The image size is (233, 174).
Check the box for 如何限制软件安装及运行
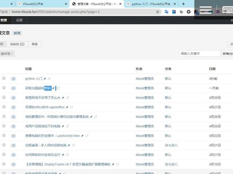click(x=4, y=154)
